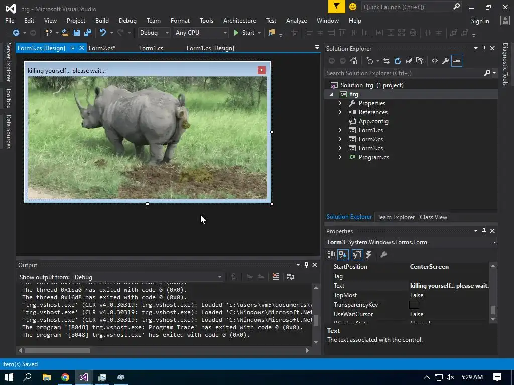Image resolution: width=514 pixels, height=385 pixels.
Task: Toggle pin on the Form3.cs [Design] tab
Action: click(x=72, y=48)
